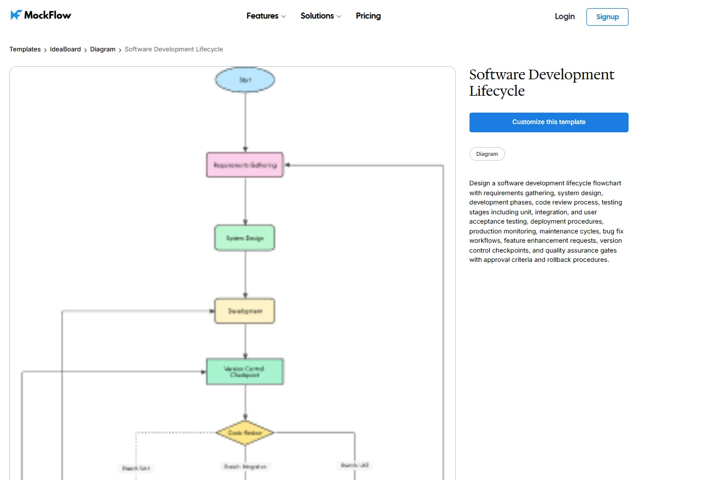
Task: Expand the Solutions menu
Action: click(321, 16)
